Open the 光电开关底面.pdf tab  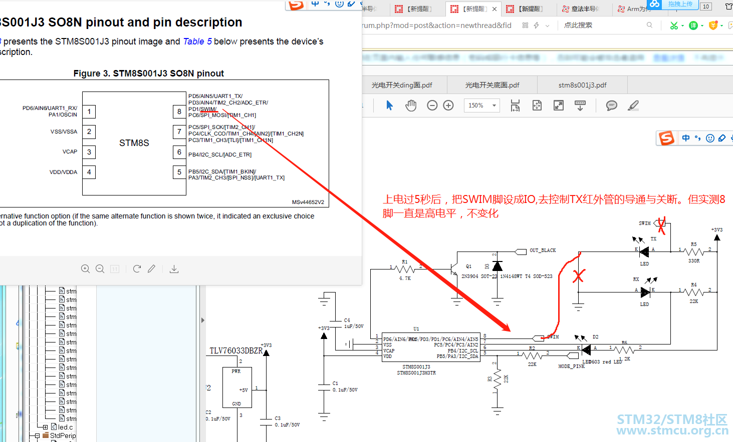pyautogui.click(x=492, y=85)
